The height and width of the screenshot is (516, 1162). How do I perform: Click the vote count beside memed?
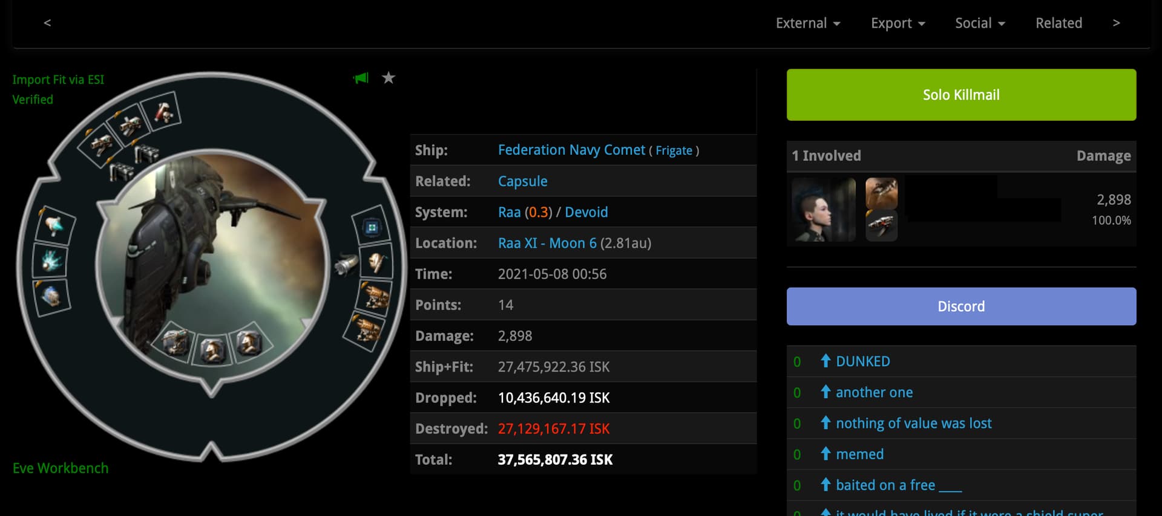tap(797, 454)
